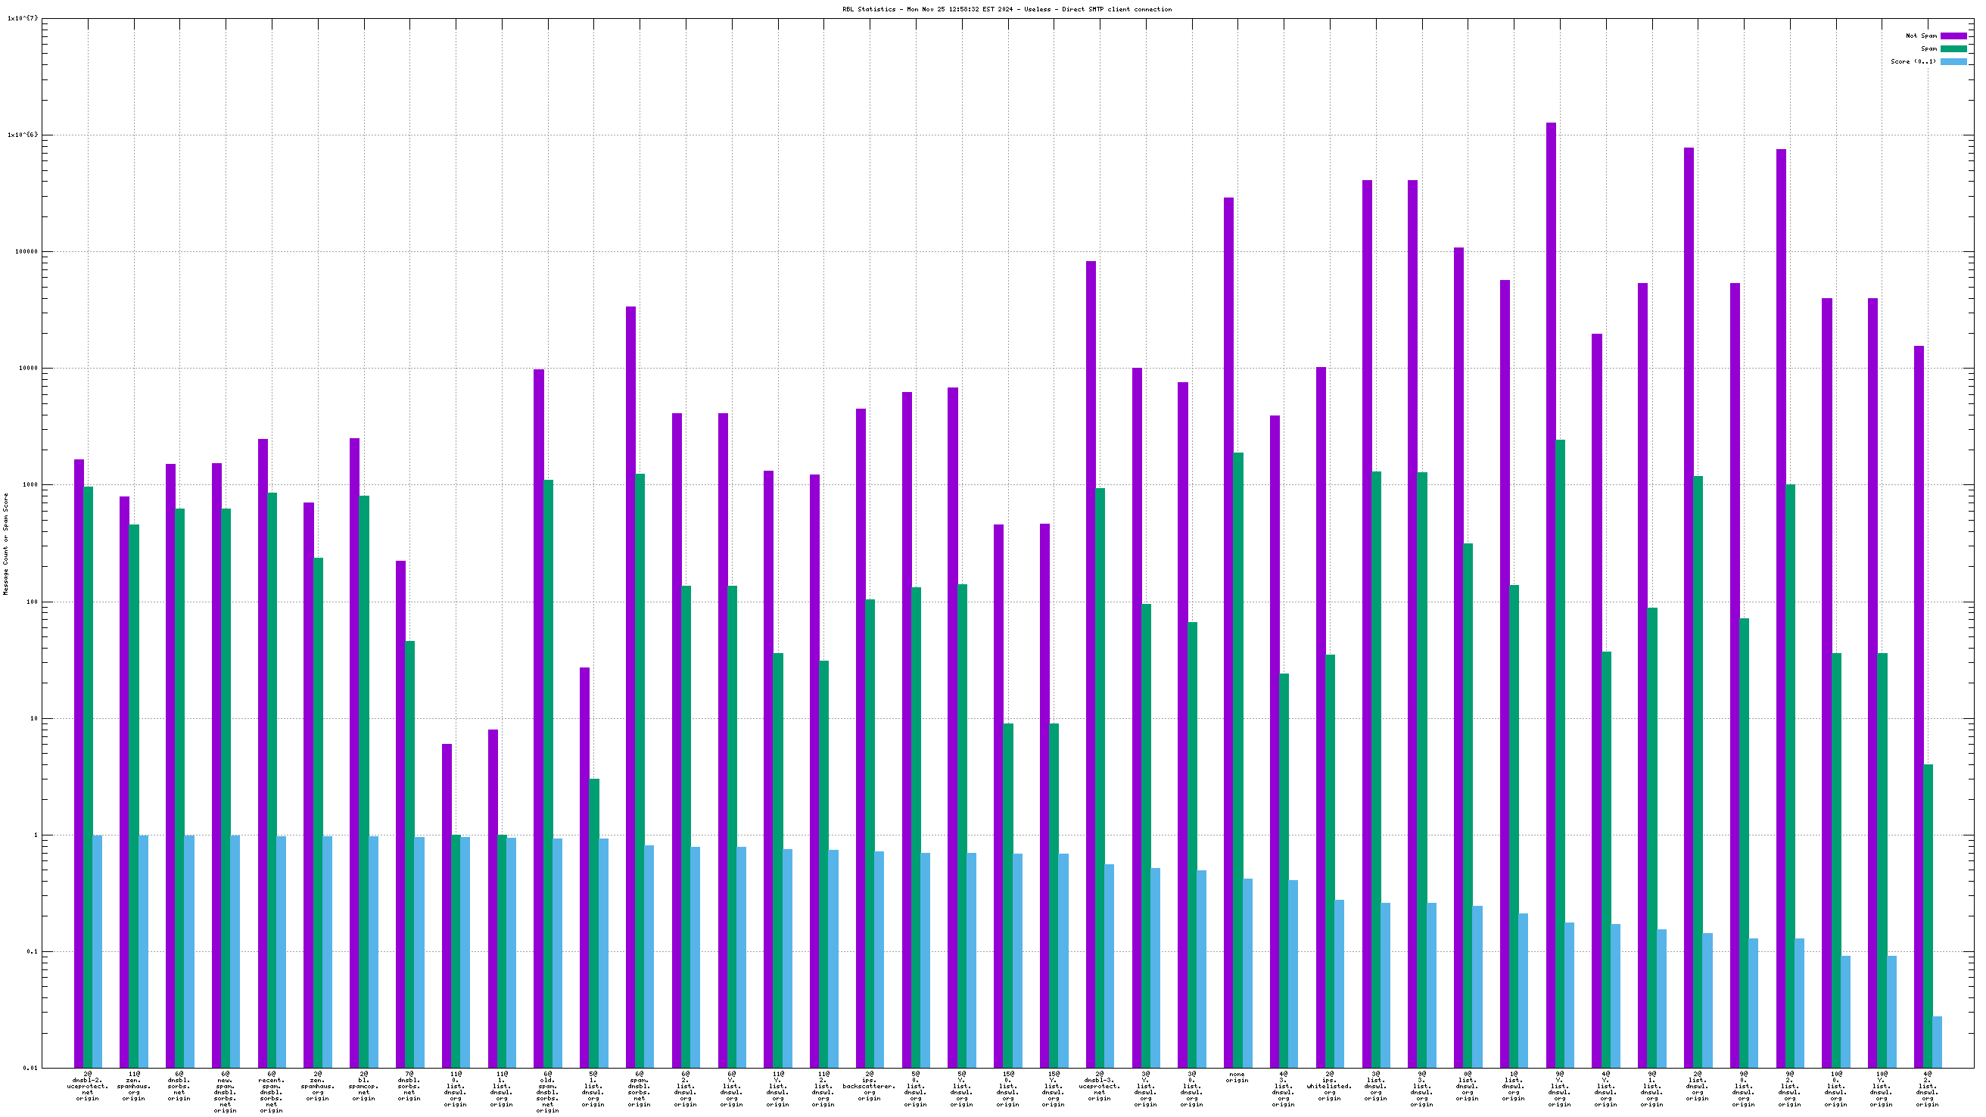The image size is (1986, 1117).
Task: Click the 'bl.spamcop.net origin' axis label
Action: point(363,1085)
